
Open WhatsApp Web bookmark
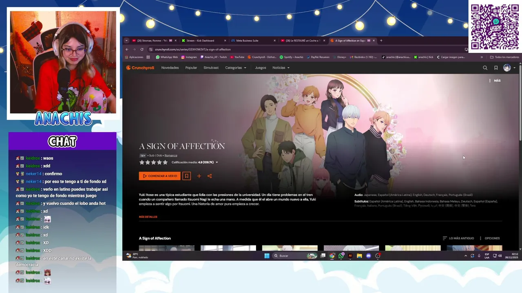[167, 57]
